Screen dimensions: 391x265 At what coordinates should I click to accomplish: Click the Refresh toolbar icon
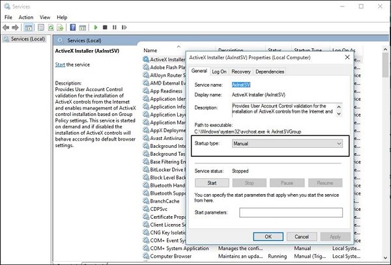pos(51,27)
